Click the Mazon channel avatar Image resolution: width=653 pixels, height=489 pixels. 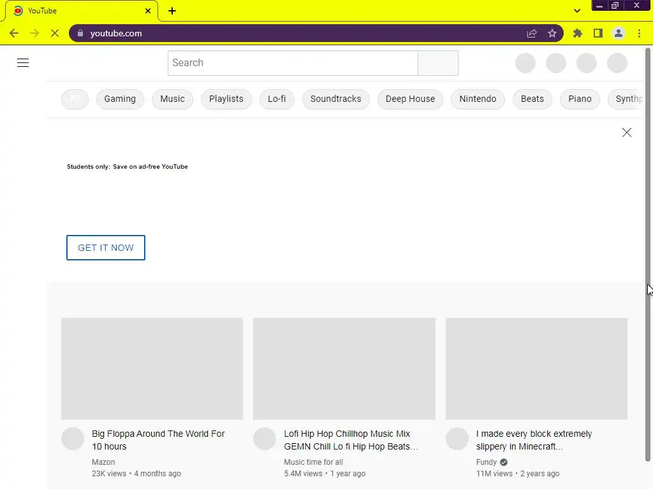[73, 439]
